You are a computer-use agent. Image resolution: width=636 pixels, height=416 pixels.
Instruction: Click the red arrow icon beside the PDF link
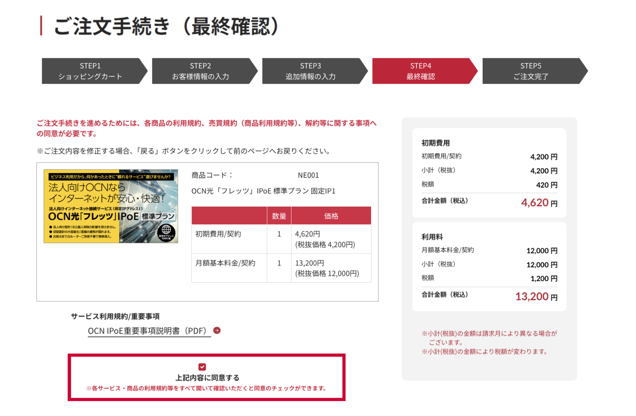[217, 330]
